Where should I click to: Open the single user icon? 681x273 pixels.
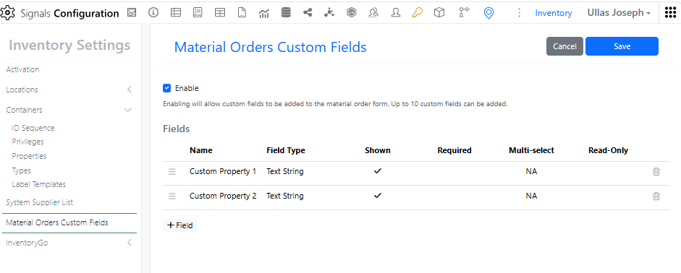(x=396, y=13)
